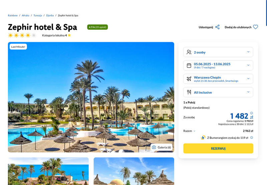Click the share icon next to Udostępnij
This screenshot has width=267, height=185.
pyautogui.click(x=217, y=27)
